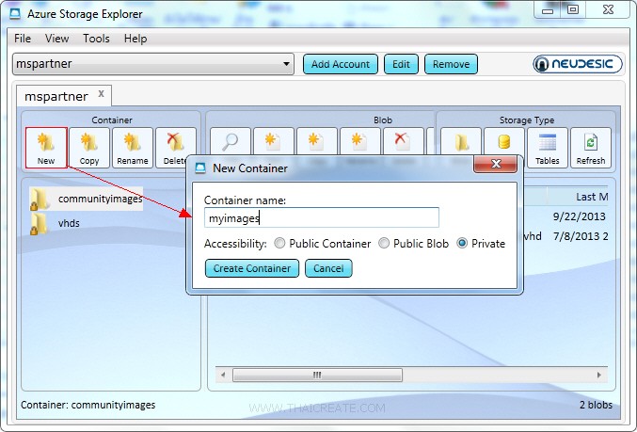Select the vhds container
The width and height of the screenshot is (637, 432).
click(69, 223)
